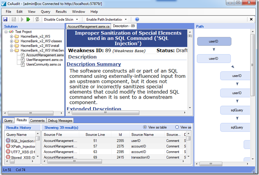Screen dimensions: 259x175
Task: Collapse the Test Project tree node
Action: (x=6, y=32)
